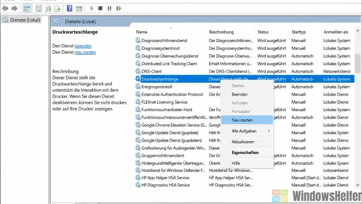Click gear icon of Druckwarteschlange row
Image resolution: width=362 pixels, height=204 pixels.
click(138, 79)
